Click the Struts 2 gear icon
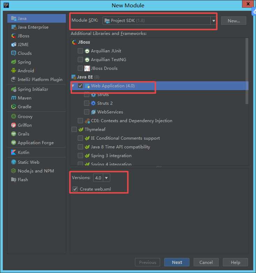The width and height of the screenshot is (256, 273). (x=93, y=103)
